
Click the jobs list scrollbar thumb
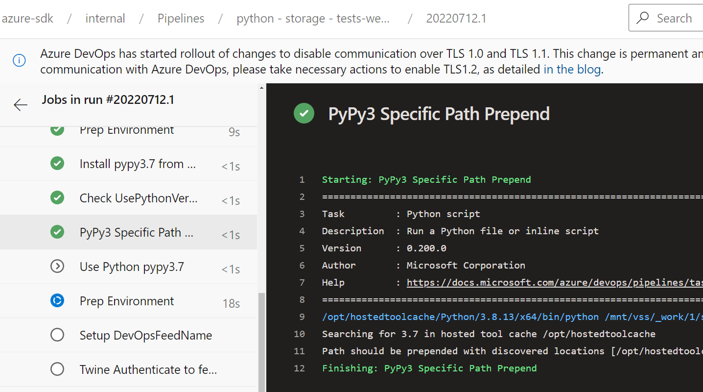[261, 342]
